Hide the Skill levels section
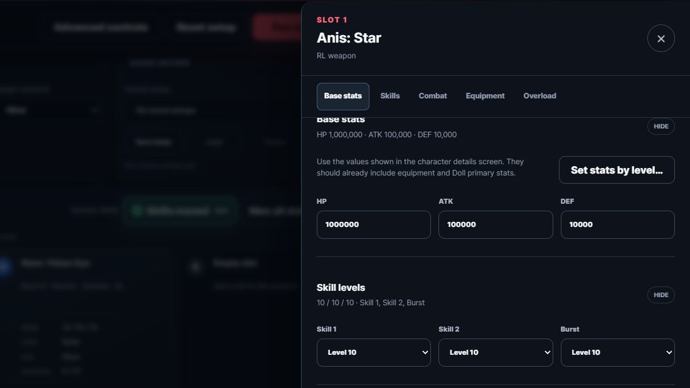690x388 pixels. pos(661,295)
